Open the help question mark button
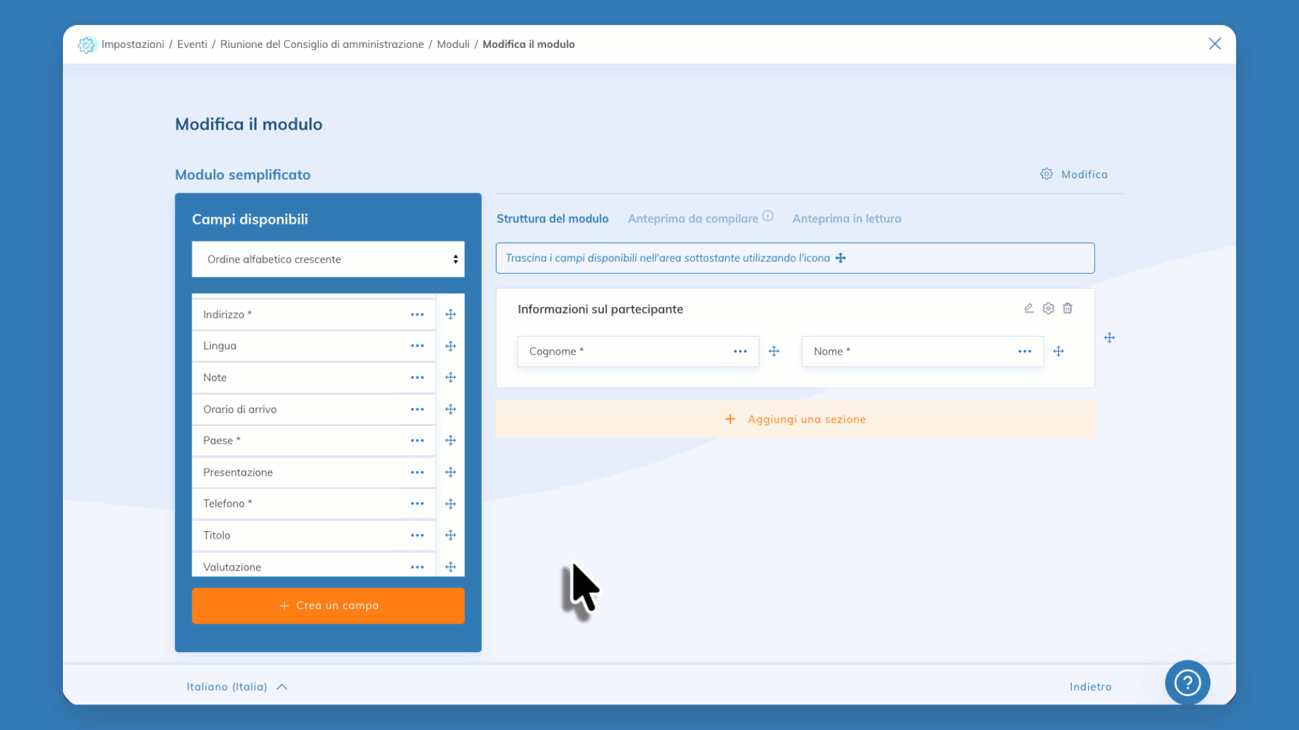This screenshot has width=1299, height=730. pos(1187,683)
